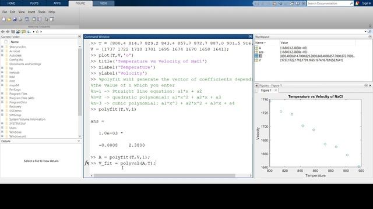373x209 pixels.
Task: Click the Insert Colorbar icon
Action: 34,19
